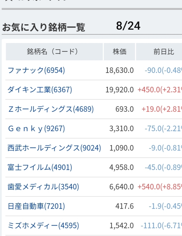The image size is (182, 236).
Task: Open the ミズホメディー(4595) stock link
Action: (x=43, y=226)
